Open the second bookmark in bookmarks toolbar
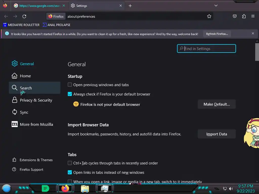259x194 pixels. (56, 25)
